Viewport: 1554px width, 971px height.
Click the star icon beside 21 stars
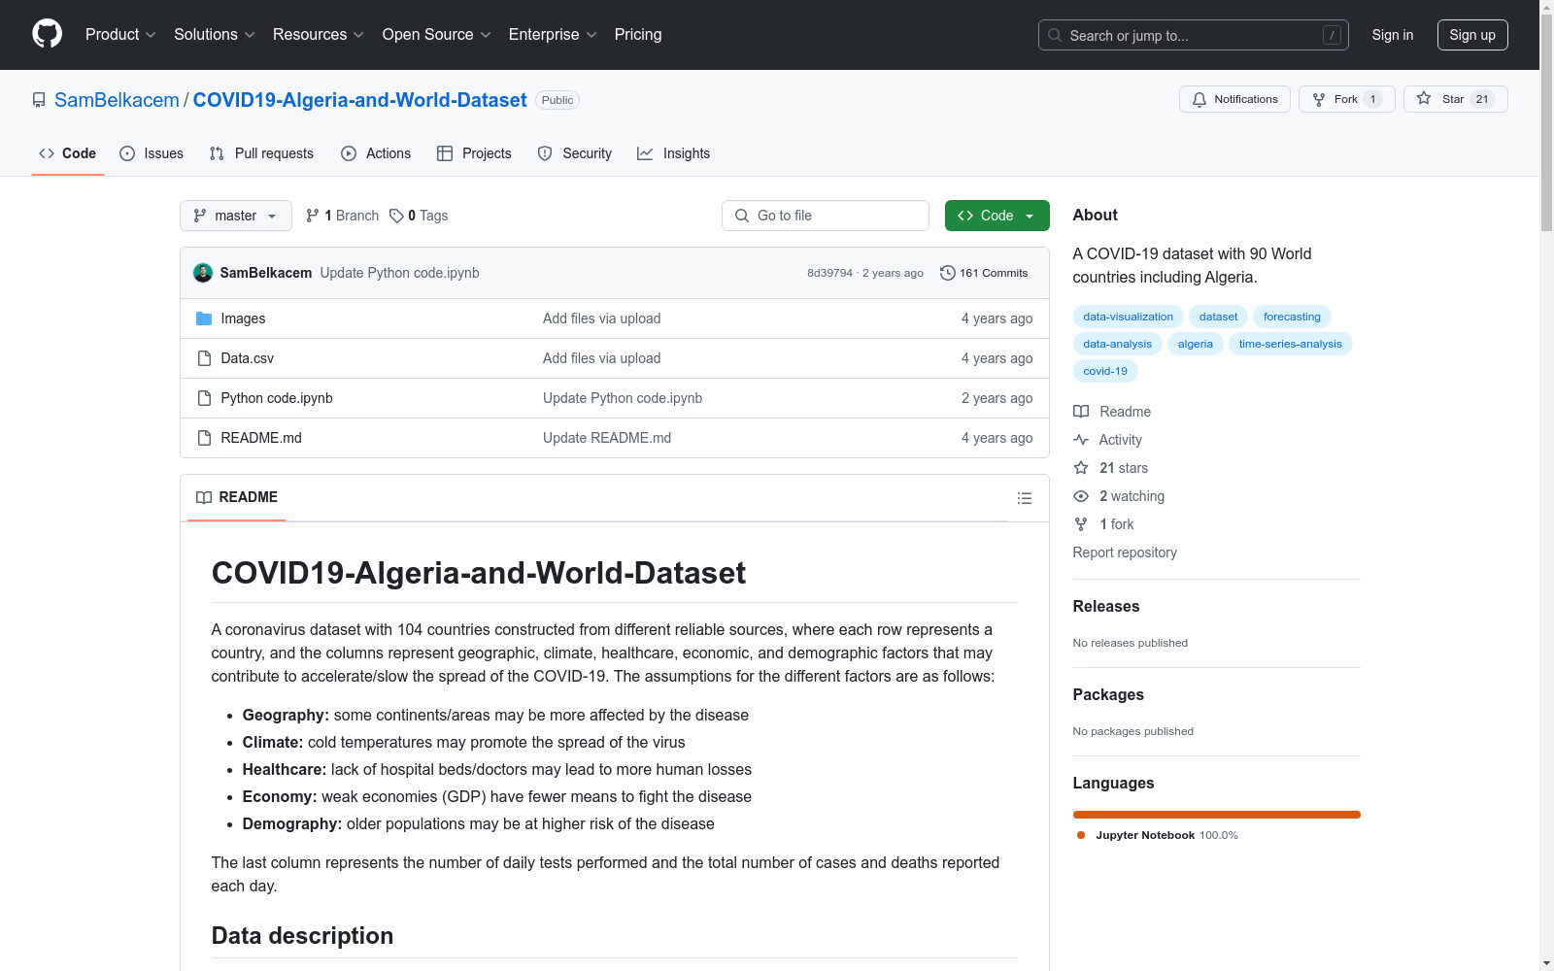[1081, 468]
